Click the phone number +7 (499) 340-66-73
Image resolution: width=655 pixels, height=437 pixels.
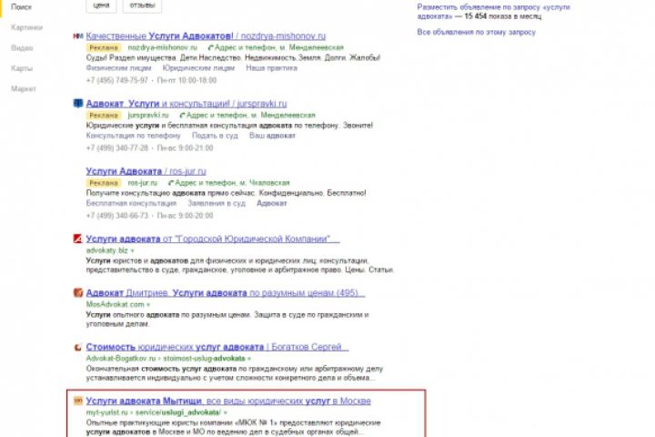[x=117, y=216]
